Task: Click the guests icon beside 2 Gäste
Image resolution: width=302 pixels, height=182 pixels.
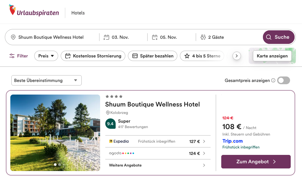Action: [x=203, y=37]
